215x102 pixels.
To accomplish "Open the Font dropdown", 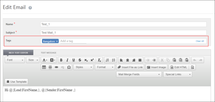I will click(x=15, y=60).
